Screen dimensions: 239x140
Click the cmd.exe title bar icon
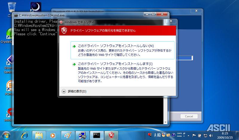click(16, 16)
